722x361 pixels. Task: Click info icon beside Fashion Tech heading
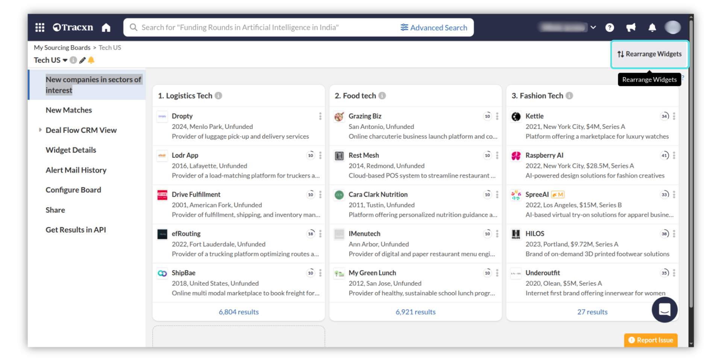[569, 96]
